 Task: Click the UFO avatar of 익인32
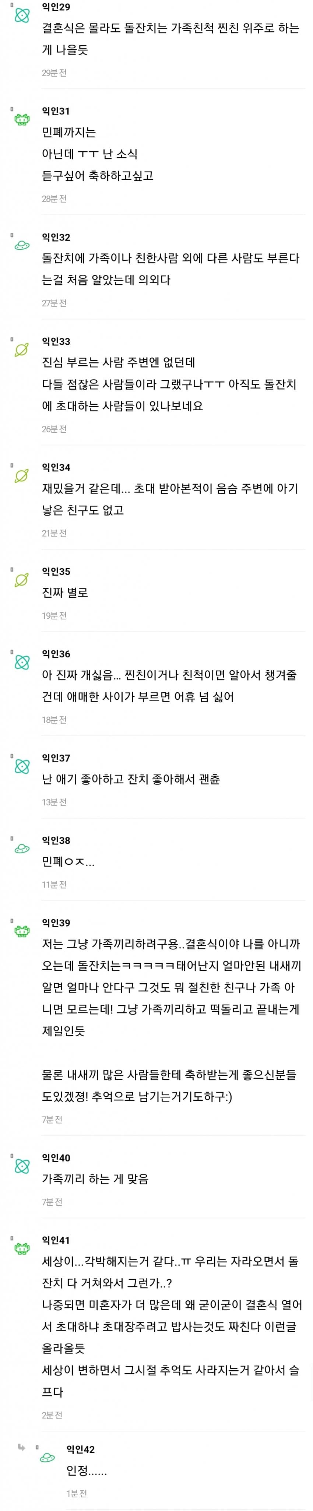coord(22,246)
